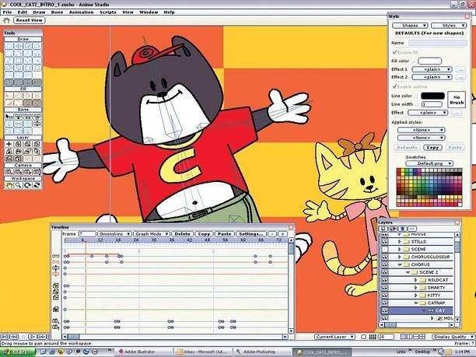Screen dimensions: 476x357
Task: Click the timeline Frame number field
Action: [x=87, y=234]
